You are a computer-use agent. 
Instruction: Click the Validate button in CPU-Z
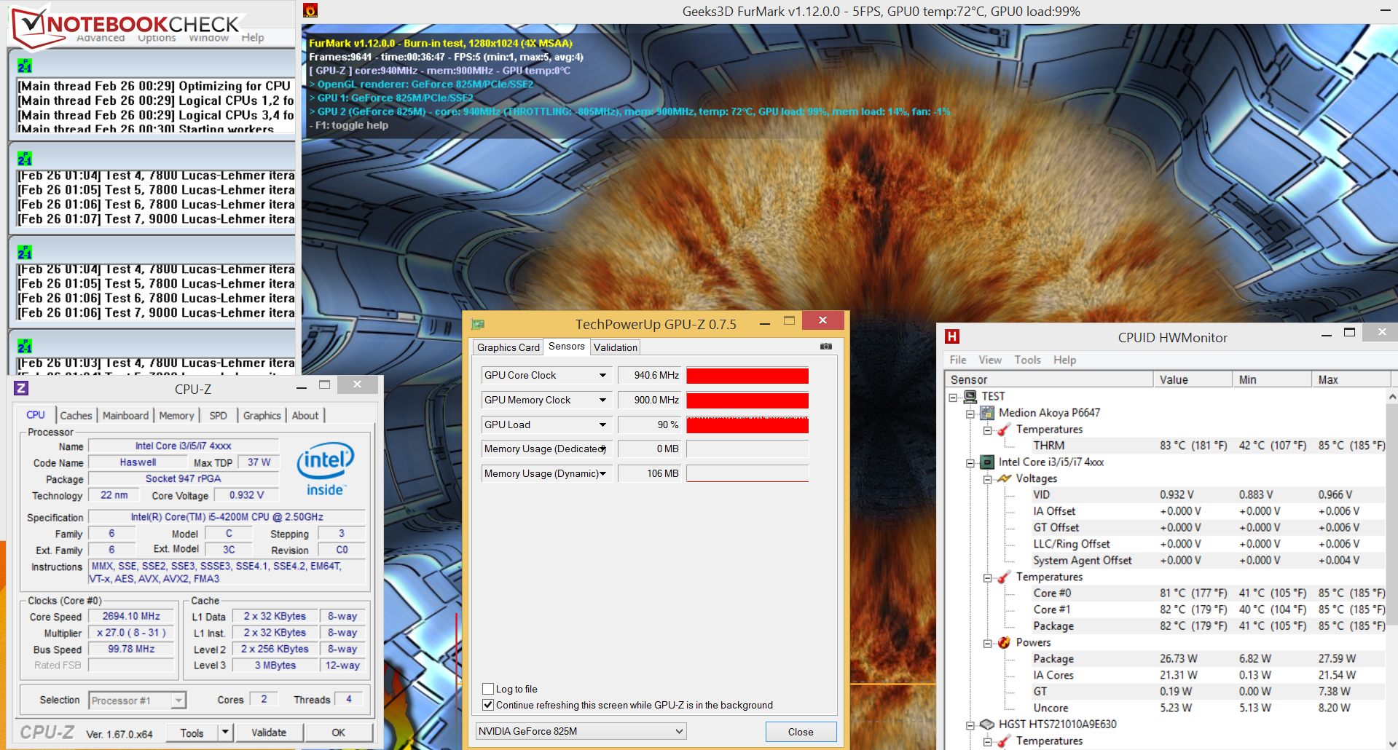[x=269, y=733]
